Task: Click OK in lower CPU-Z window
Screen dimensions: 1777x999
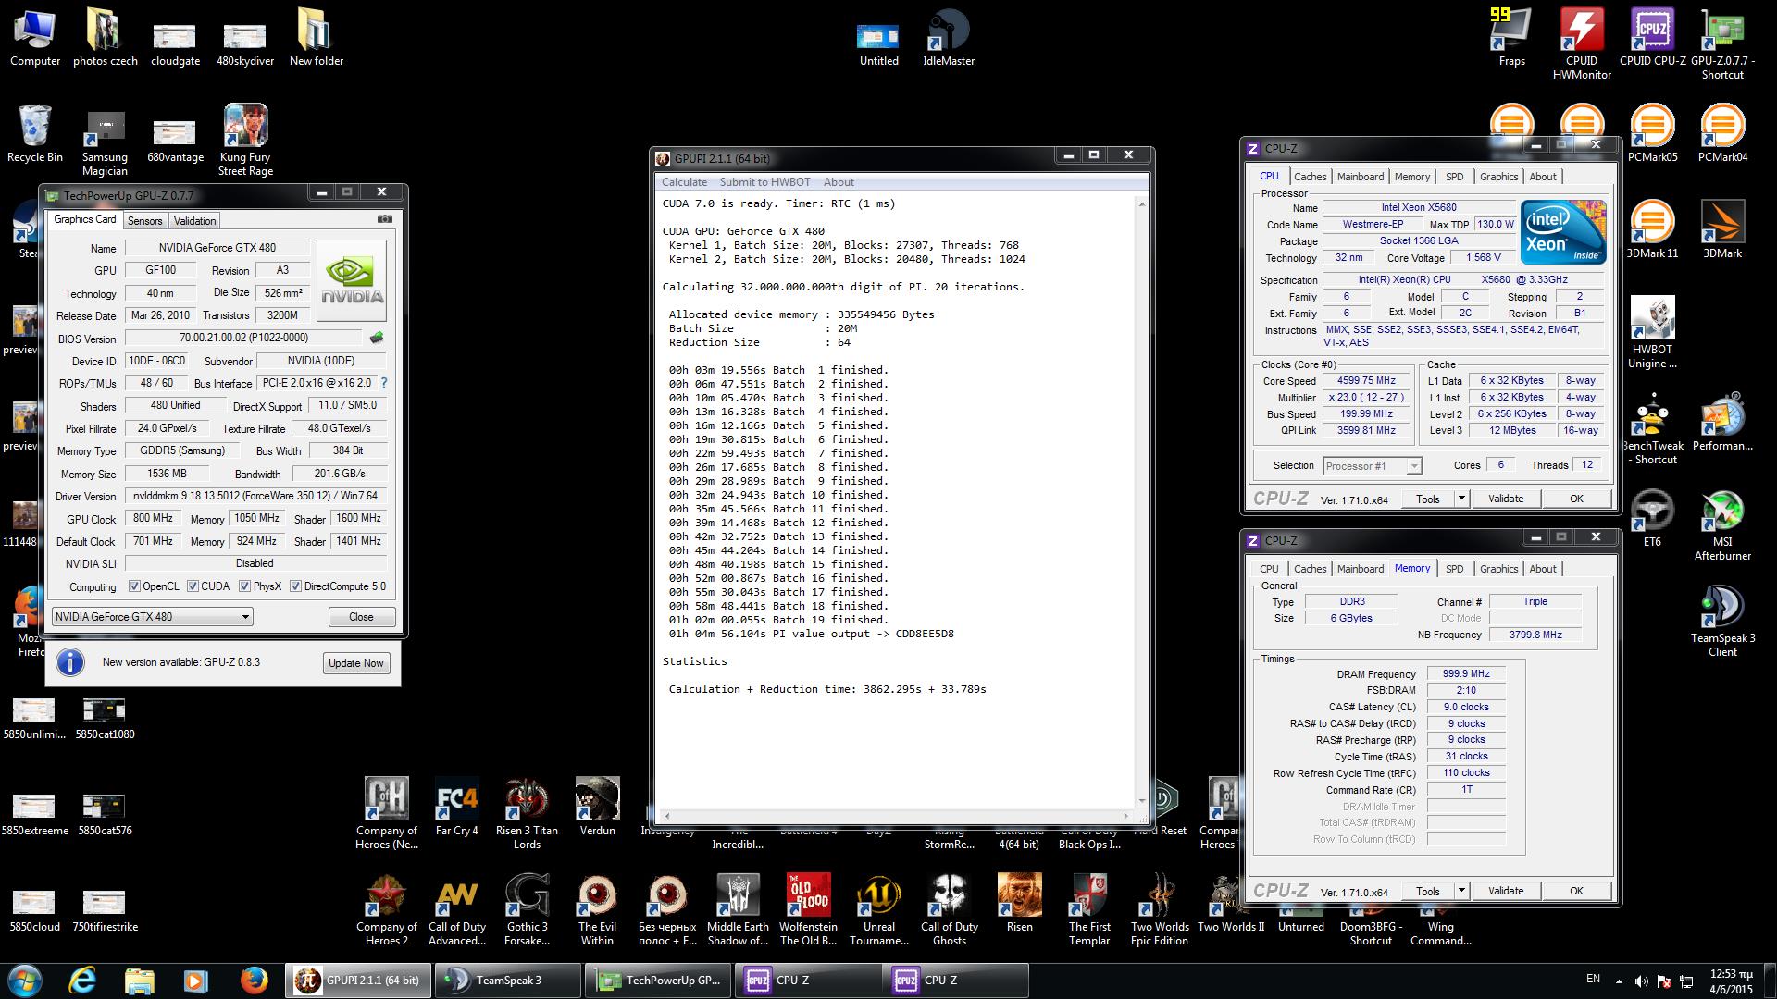Action: [1576, 891]
